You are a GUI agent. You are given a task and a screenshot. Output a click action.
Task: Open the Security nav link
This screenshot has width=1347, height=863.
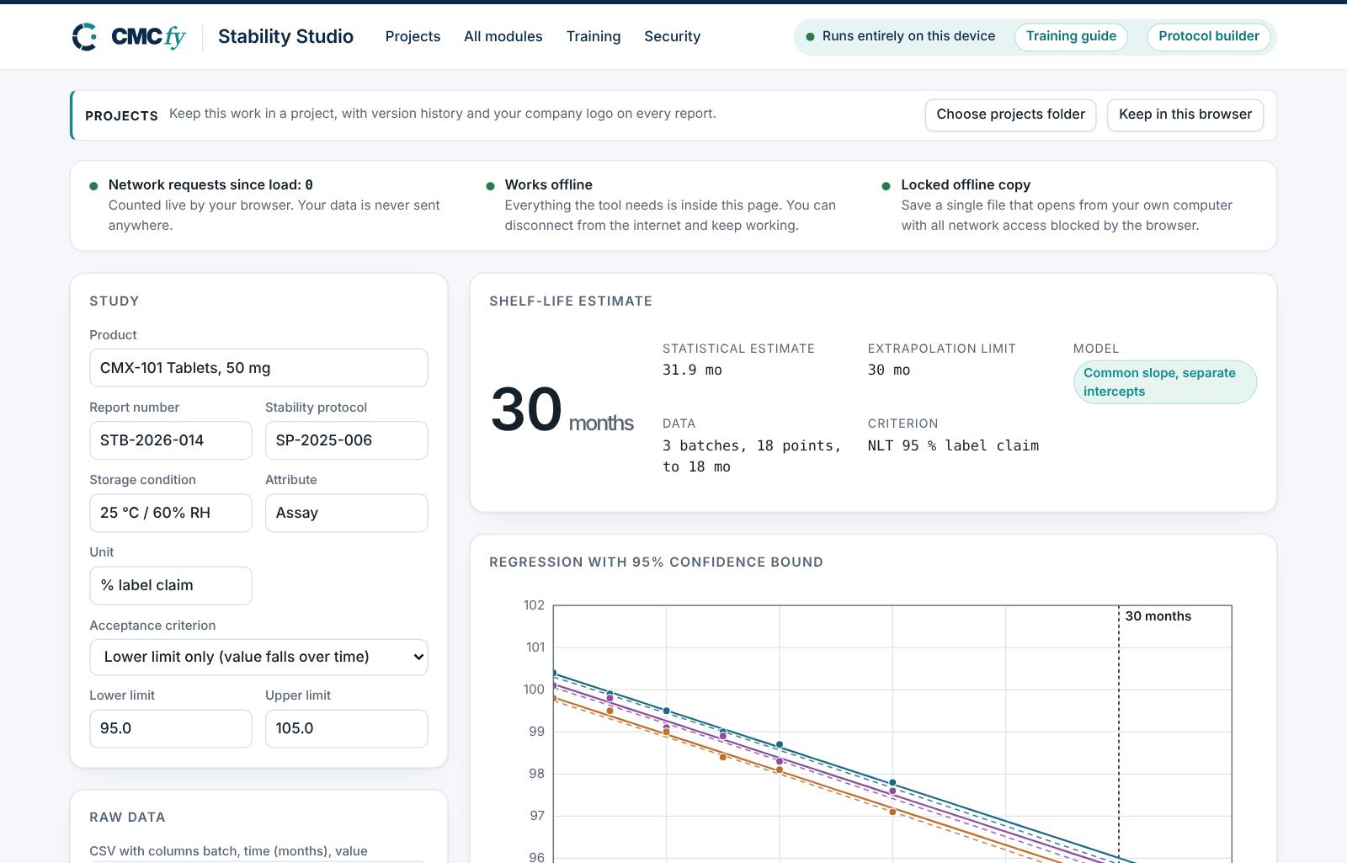pos(672,36)
